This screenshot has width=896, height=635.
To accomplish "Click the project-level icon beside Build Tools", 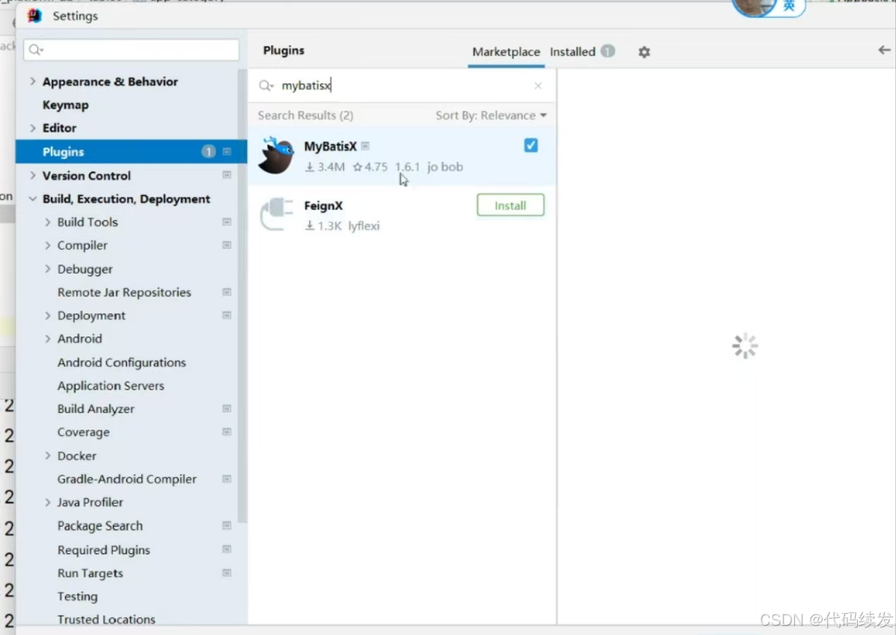I will (x=227, y=222).
